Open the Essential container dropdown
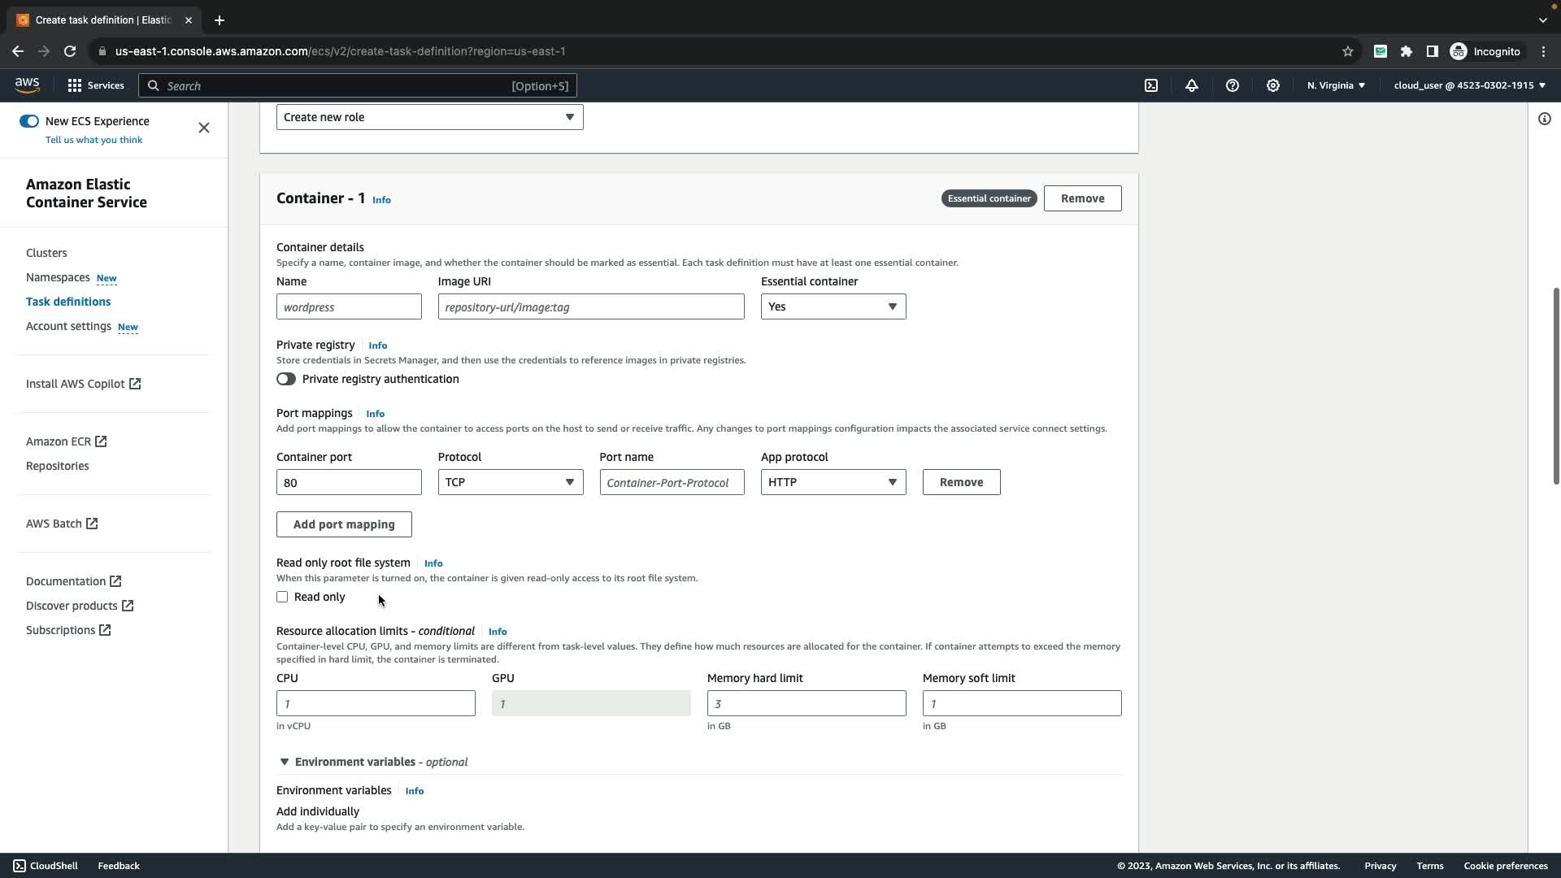This screenshot has width=1561, height=878. click(x=833, y=306)
